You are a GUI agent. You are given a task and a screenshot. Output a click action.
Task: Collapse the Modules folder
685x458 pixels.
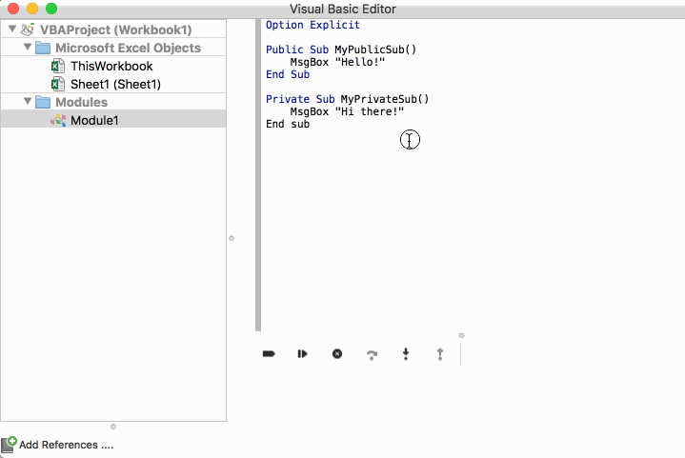pos(28,101)
